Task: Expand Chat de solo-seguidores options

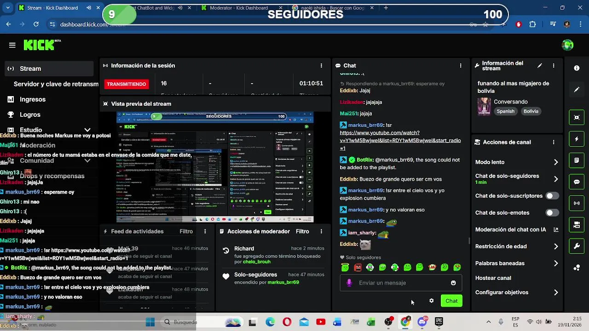Action: [556, 179]
